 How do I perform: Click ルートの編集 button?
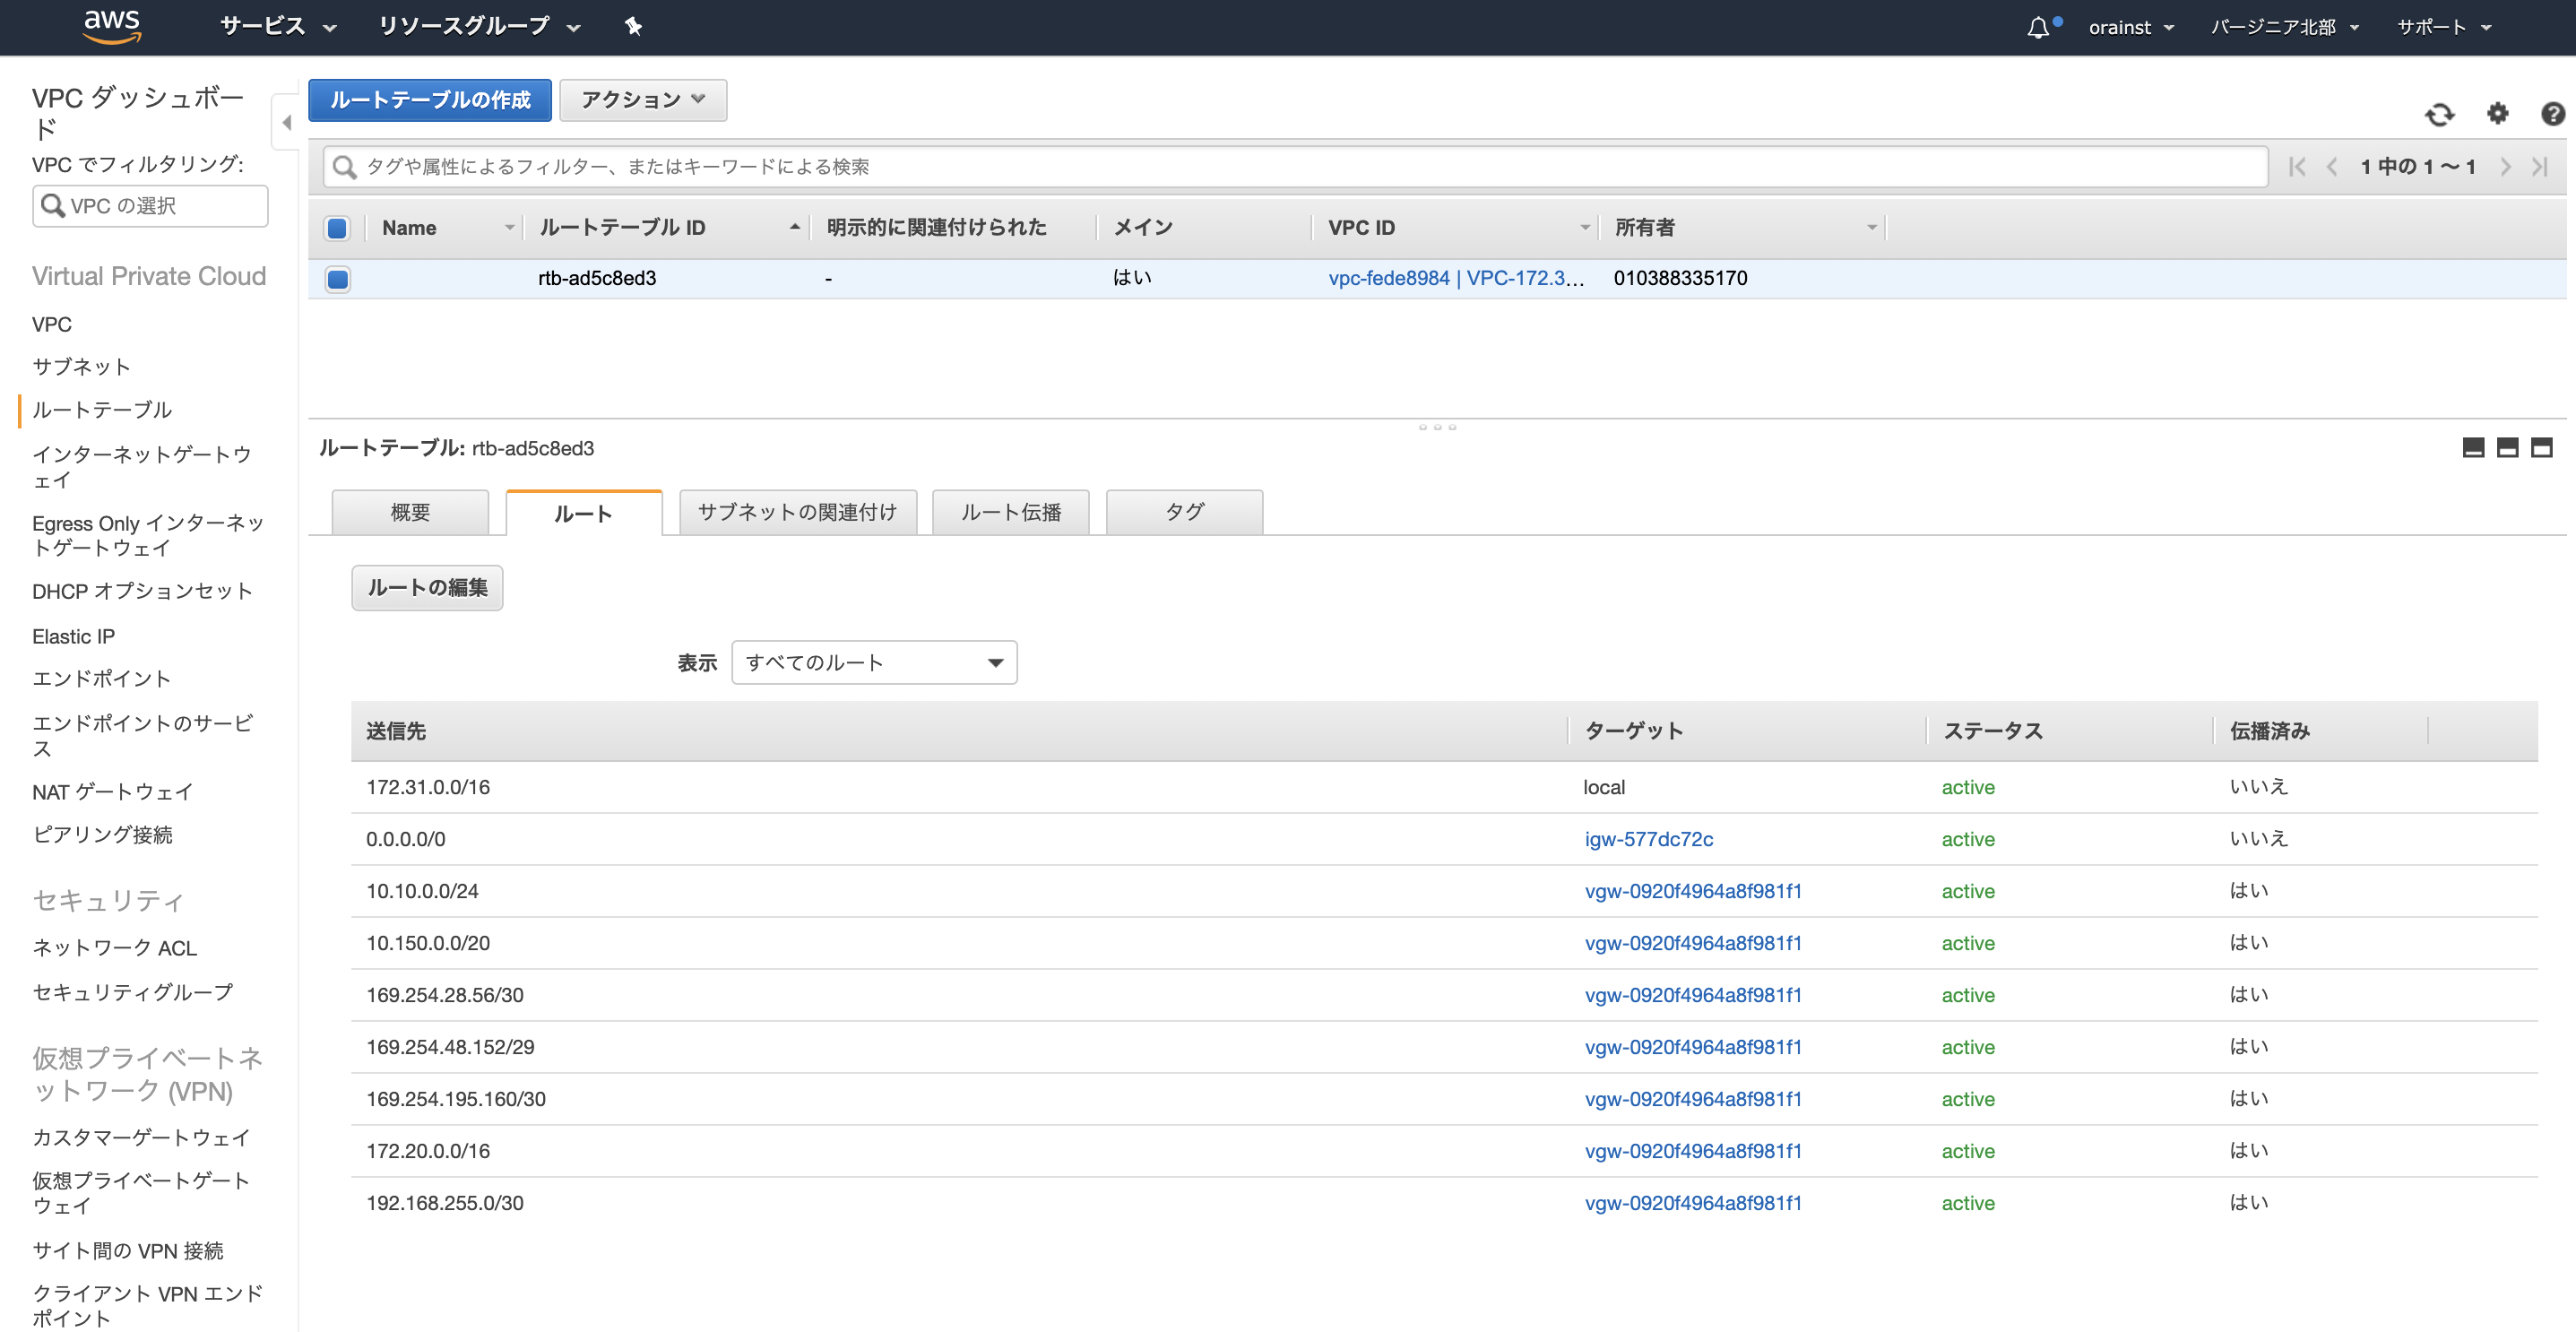(427, 588)
